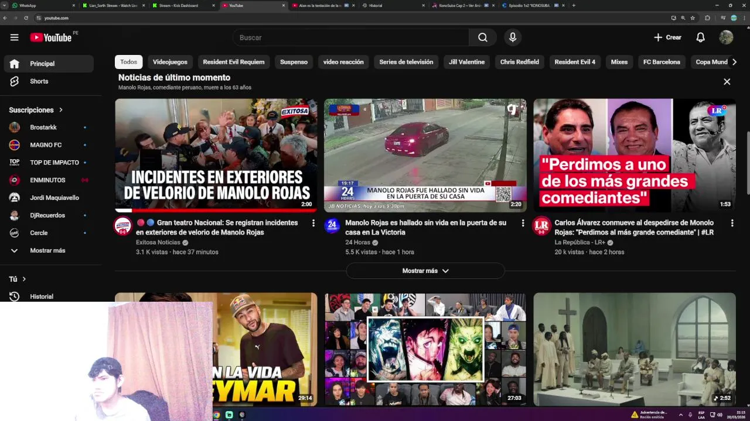750x421 pixels.
Task: Open Shorts from the sidebar
Action: (x=49, y=81)
